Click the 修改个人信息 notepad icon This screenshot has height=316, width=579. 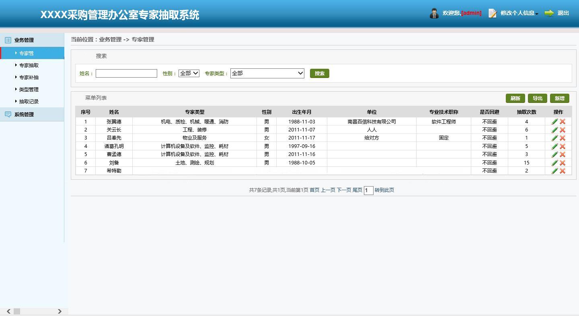493,13
